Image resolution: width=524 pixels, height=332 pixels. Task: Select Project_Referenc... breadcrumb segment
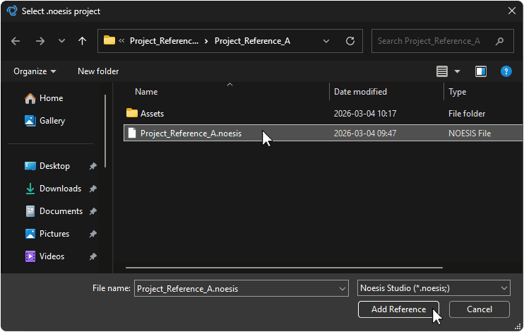pos(164,41)
